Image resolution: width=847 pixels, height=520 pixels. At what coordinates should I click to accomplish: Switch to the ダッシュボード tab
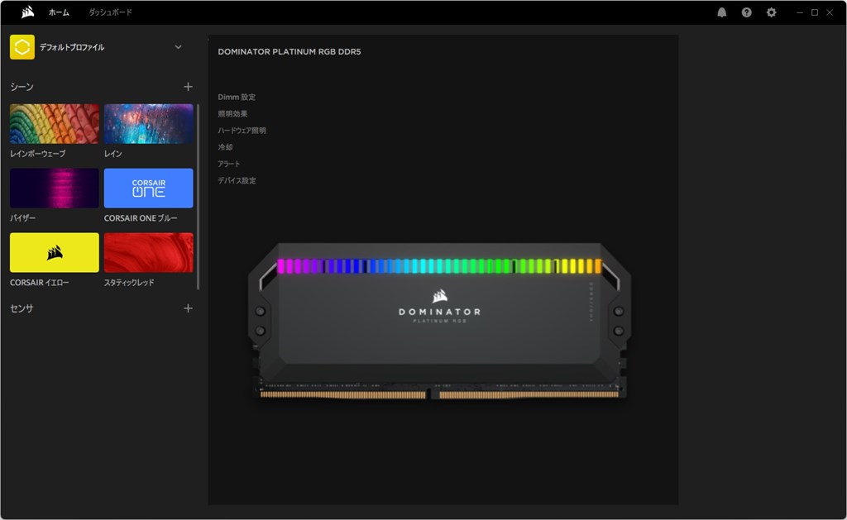[110, 12]
